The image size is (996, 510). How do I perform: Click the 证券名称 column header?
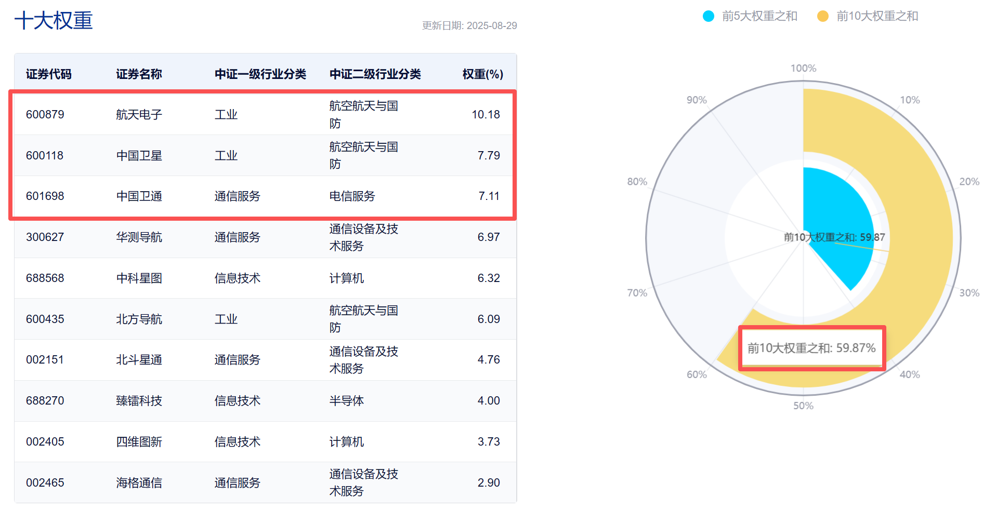tap(139, 74)
